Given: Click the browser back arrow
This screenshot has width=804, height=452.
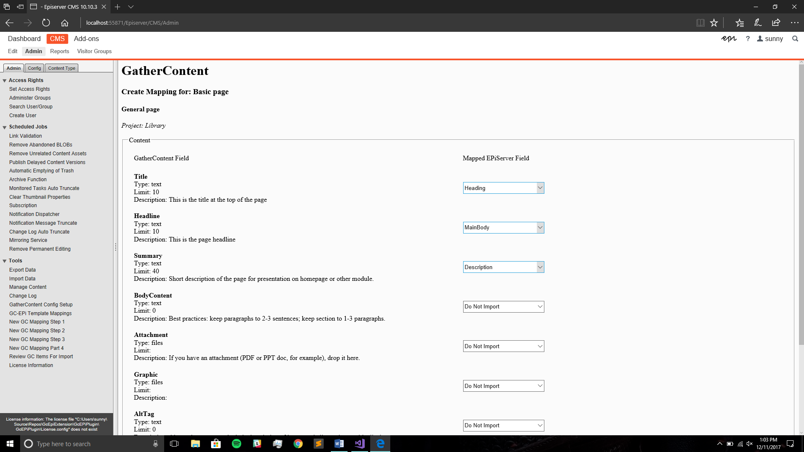Looking at the screenshot, I should click(9, 23).
